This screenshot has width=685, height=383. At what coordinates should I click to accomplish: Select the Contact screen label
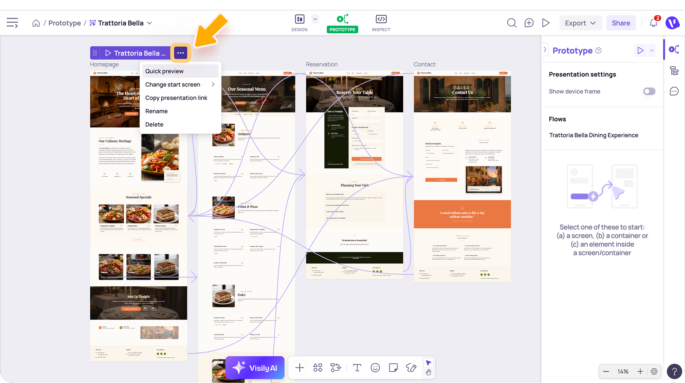point(424,64)
